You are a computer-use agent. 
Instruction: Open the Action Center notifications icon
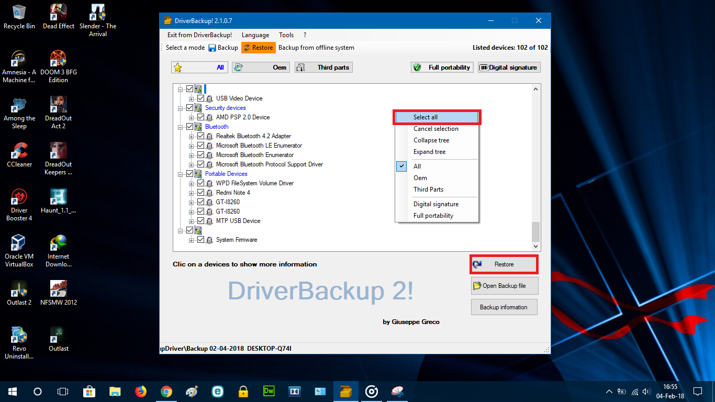point(698,391)
